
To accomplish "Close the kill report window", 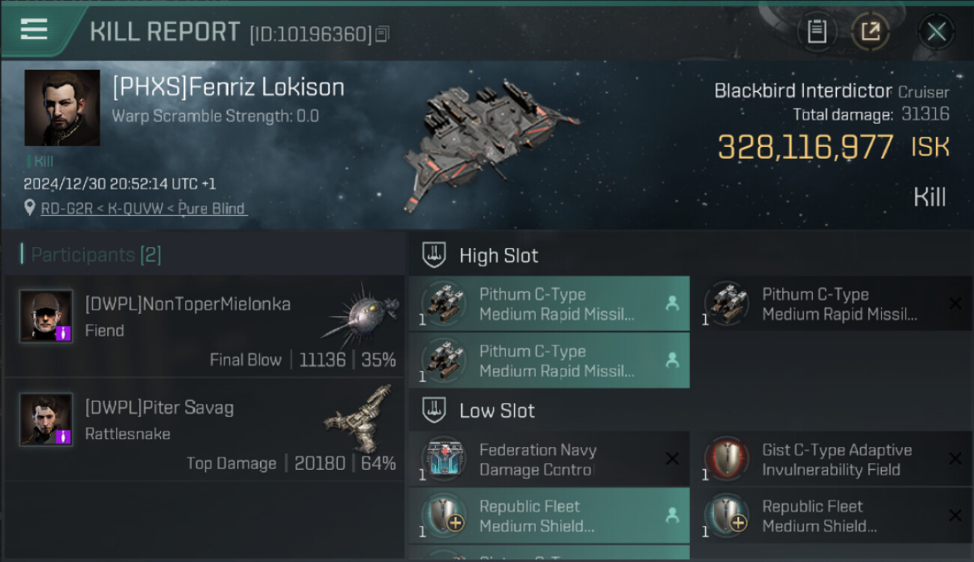I will click(936, 31).
